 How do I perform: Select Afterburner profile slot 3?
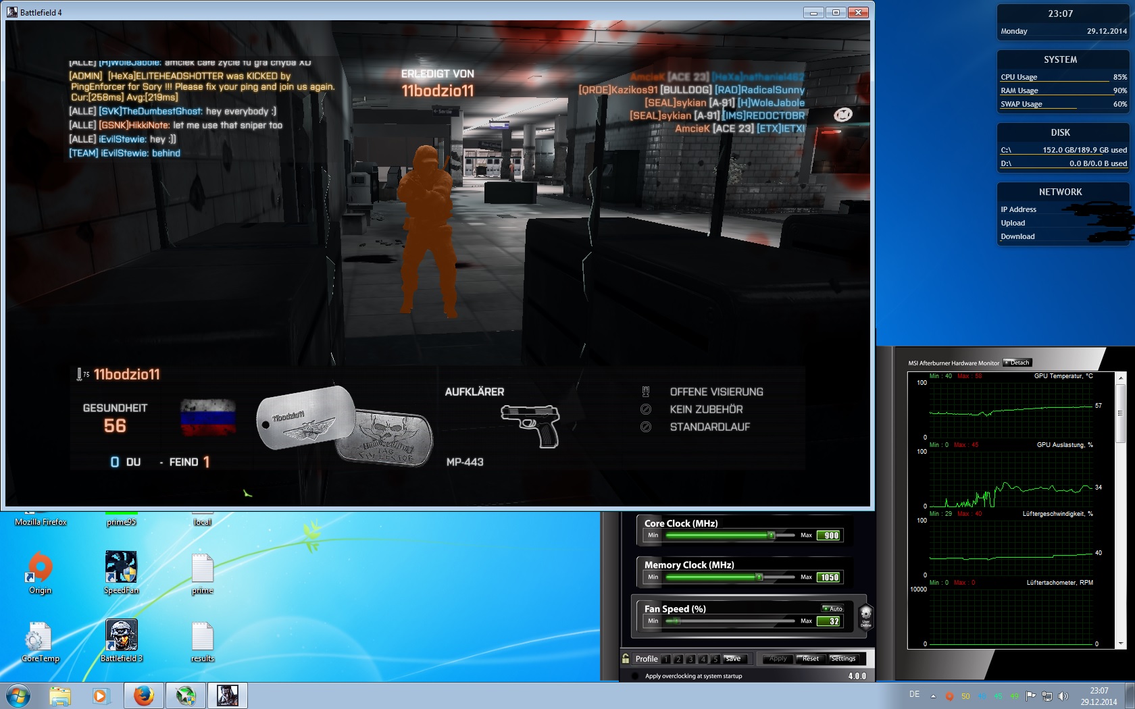[x=690, y=659]
